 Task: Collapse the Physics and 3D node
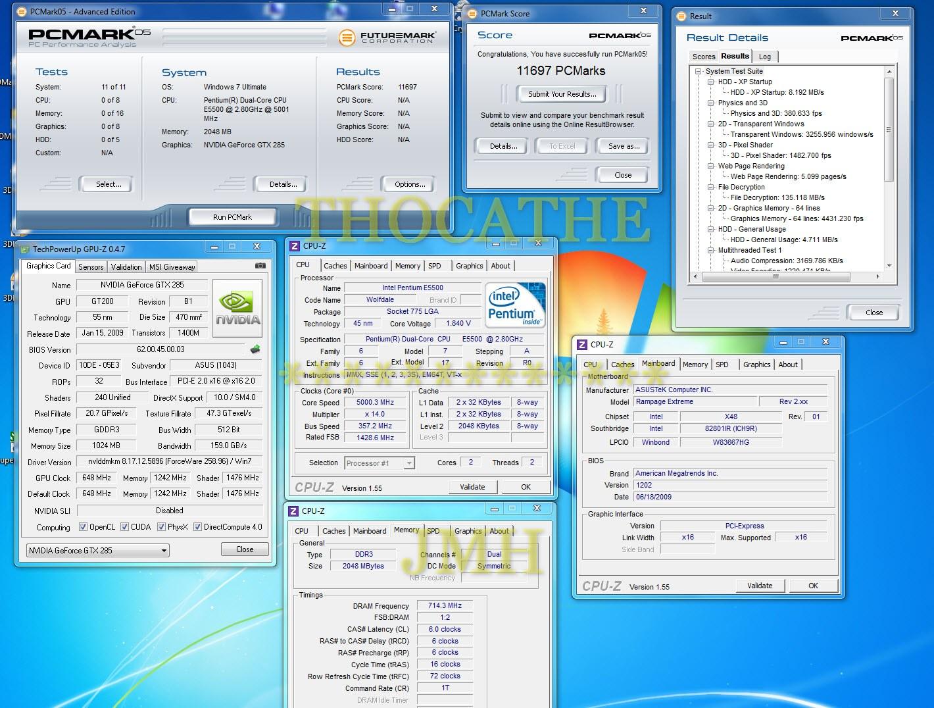click(x=711, y=103)
